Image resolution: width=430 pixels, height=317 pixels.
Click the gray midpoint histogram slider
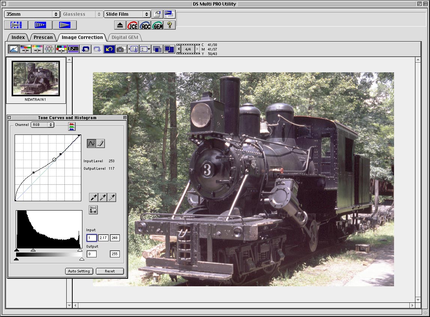click(33, 250)
